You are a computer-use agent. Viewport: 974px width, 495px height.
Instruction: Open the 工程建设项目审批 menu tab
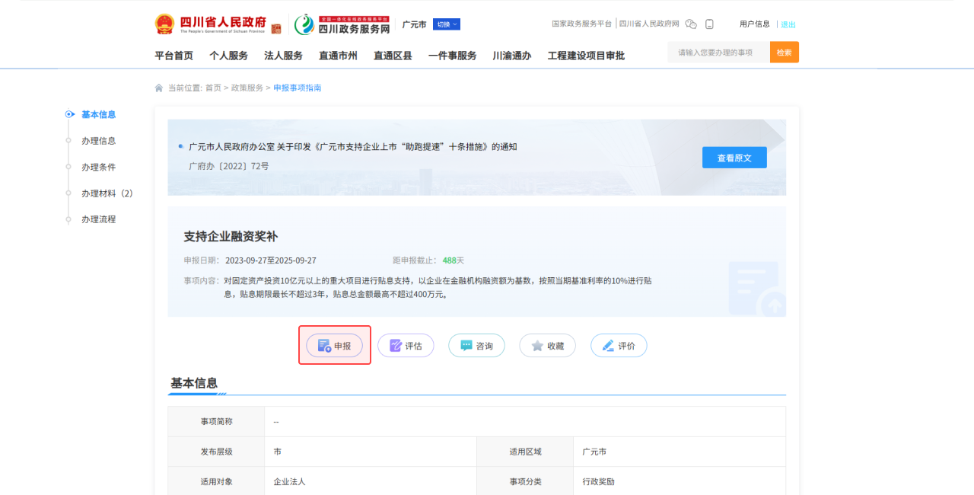pyautogui.click(x=586, y=56)
